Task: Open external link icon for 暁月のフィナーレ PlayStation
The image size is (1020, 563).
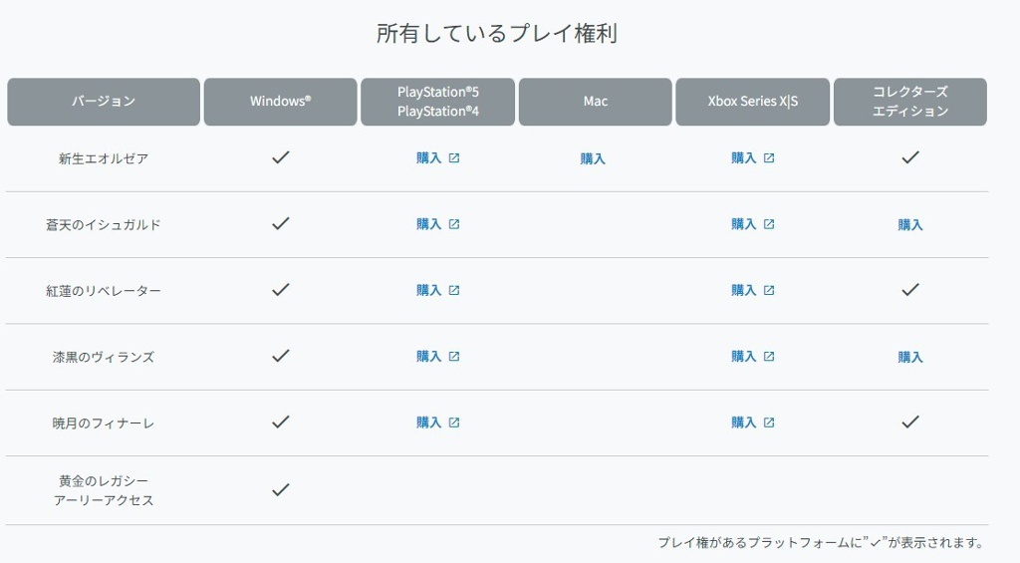Action: (454, 422)
